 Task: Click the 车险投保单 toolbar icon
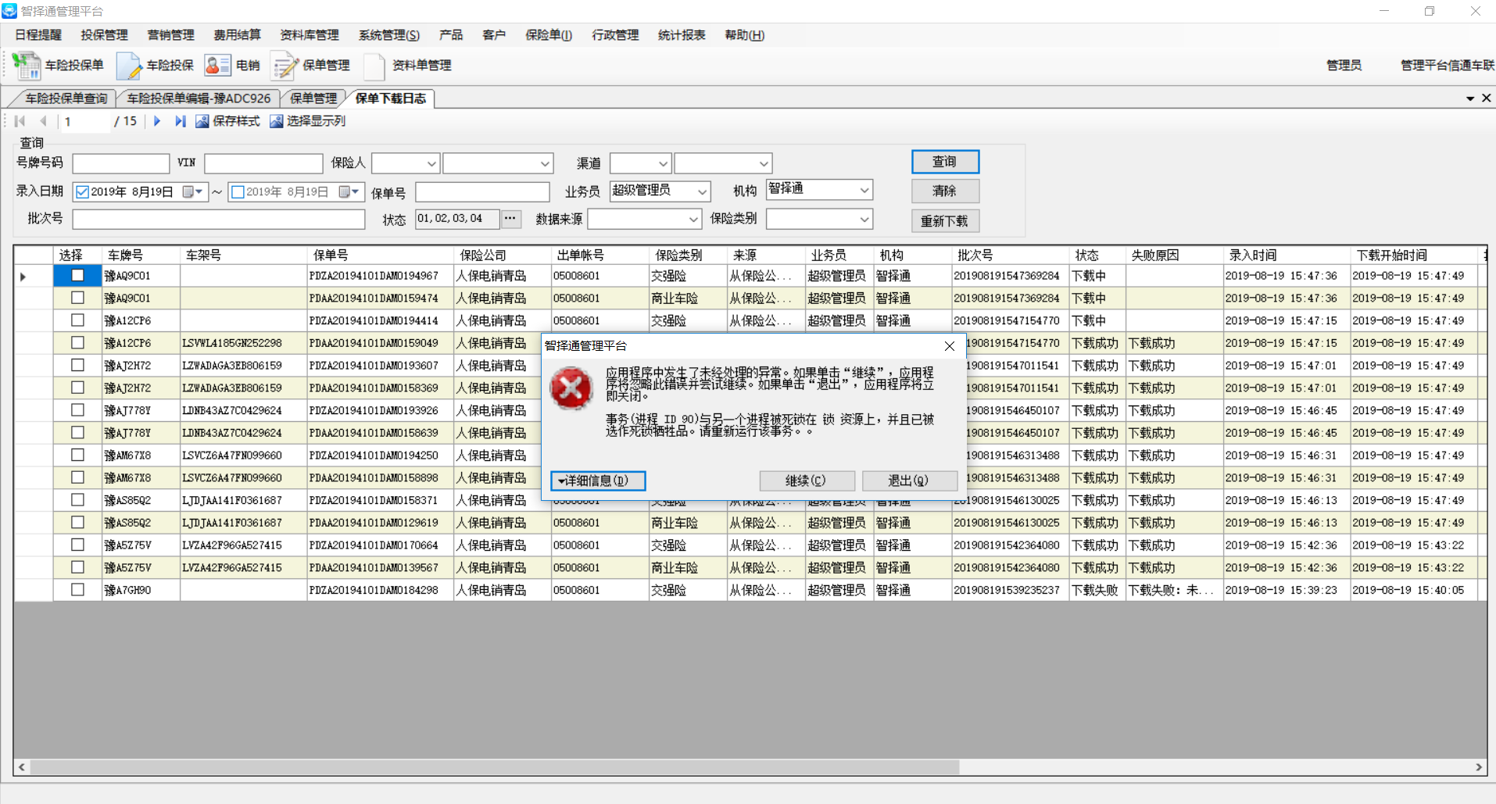click(27, 66)
